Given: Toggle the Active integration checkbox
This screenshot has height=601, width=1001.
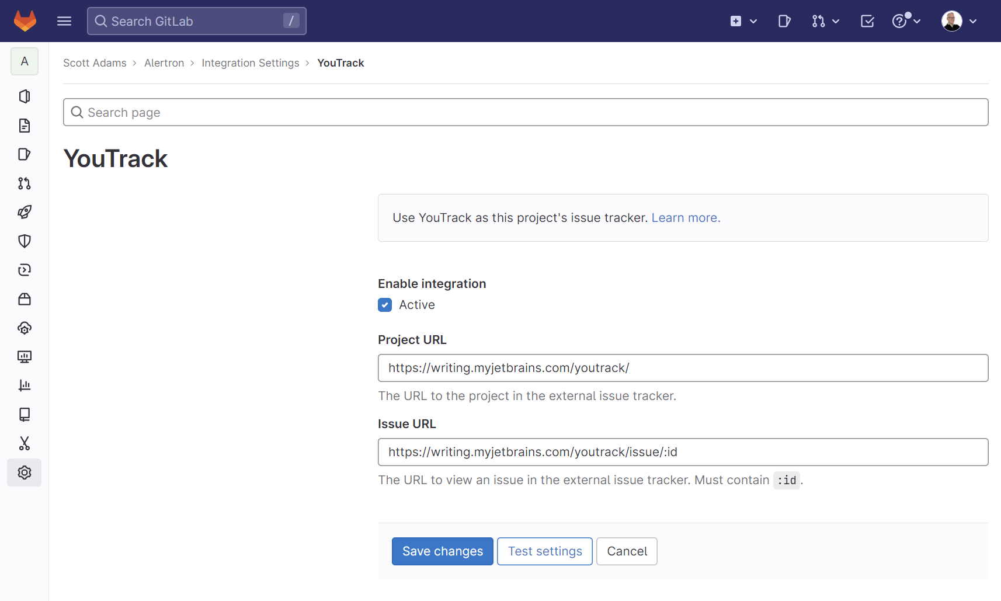Looking at the screenshot, I should click(385, 305).
